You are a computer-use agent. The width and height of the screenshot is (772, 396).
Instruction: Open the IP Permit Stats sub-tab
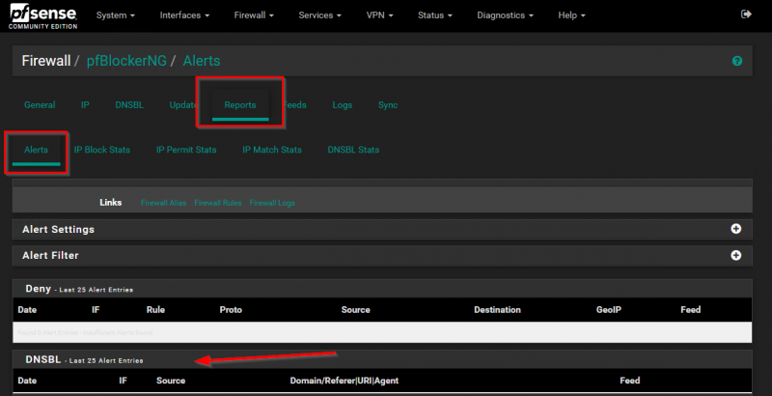click(186, 150)
